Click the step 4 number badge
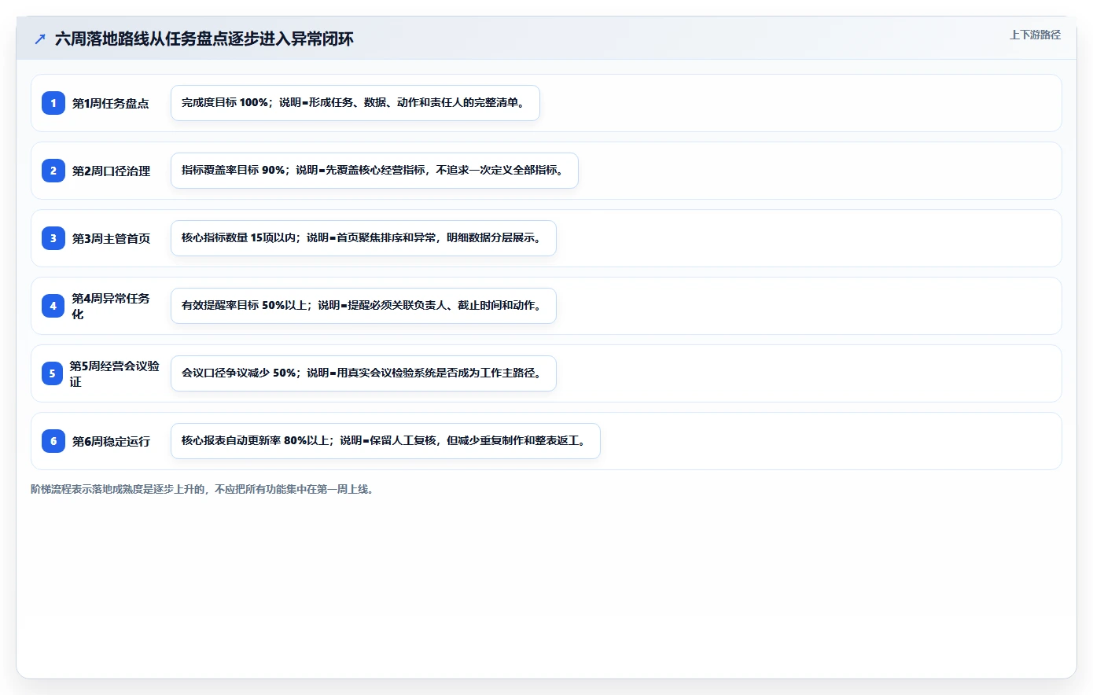This screenshot has width=1093, height=695. (53, 306)
